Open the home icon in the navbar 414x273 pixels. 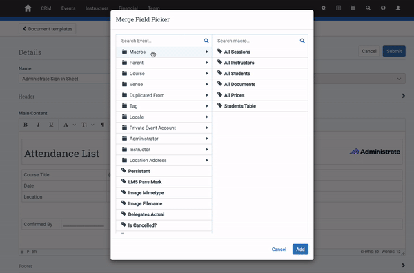tap(28, 8)
